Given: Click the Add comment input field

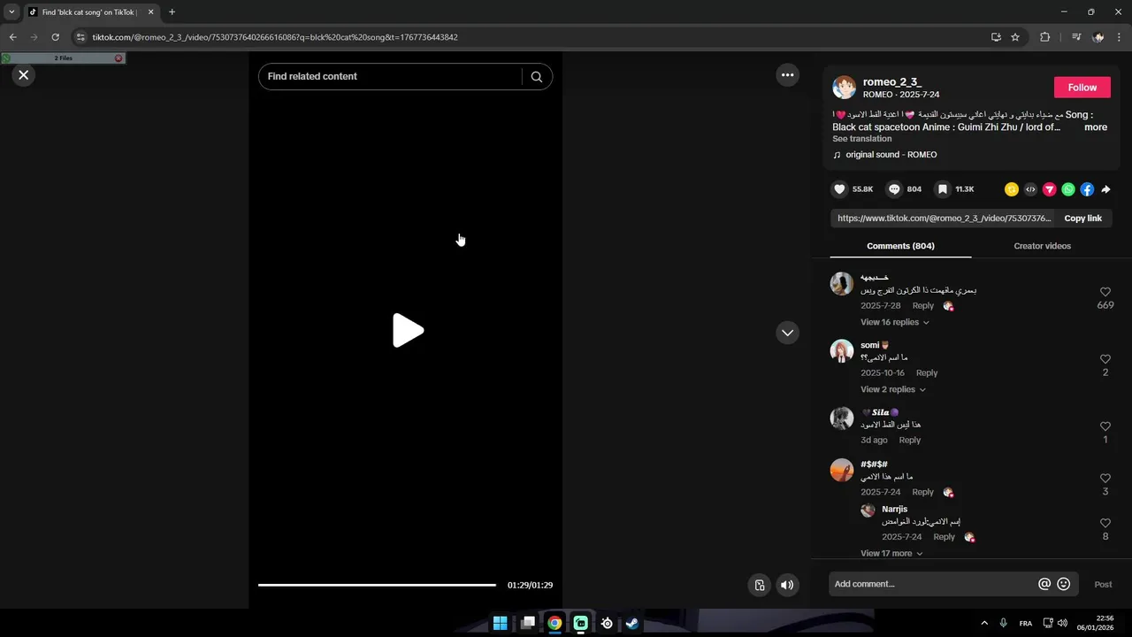Looking at the screenshot, I should 933,584.
